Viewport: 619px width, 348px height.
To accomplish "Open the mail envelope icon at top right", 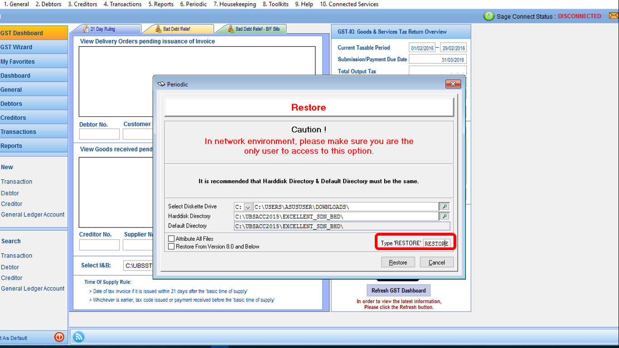I will point(614,16).
